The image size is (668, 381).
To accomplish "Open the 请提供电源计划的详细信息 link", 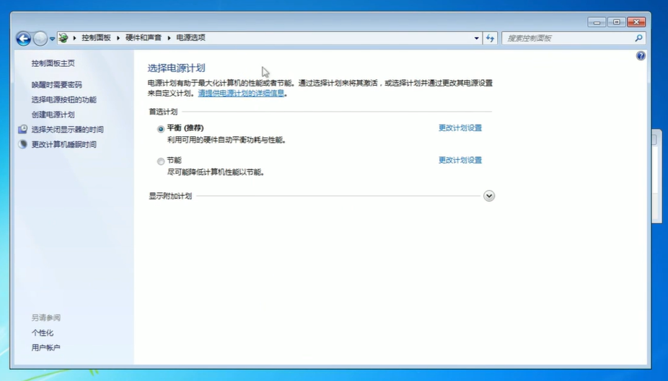I will pos(241,94).
